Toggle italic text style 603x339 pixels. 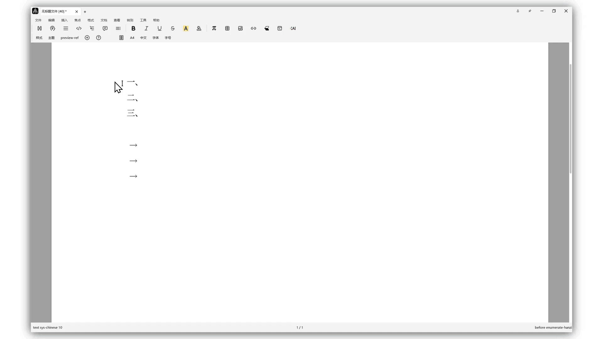click(146, 28)
